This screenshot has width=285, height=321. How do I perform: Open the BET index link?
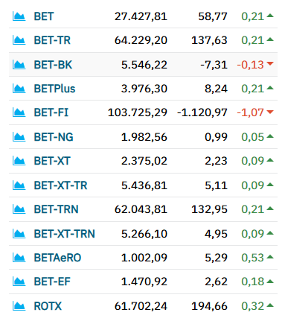[44, 16]
